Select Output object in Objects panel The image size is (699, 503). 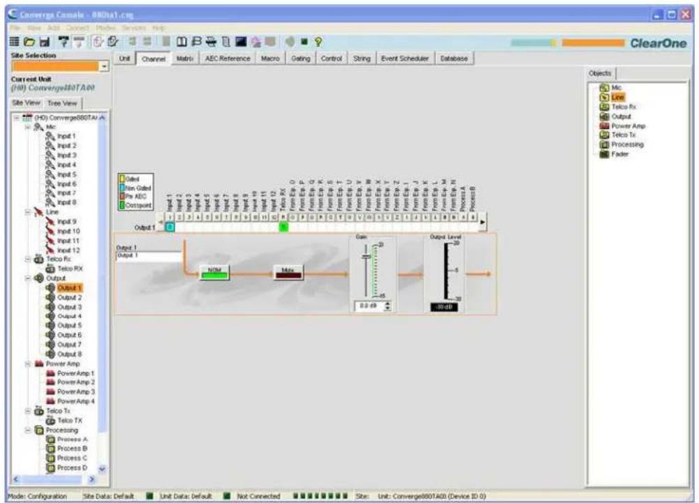(x=615, y=117)
